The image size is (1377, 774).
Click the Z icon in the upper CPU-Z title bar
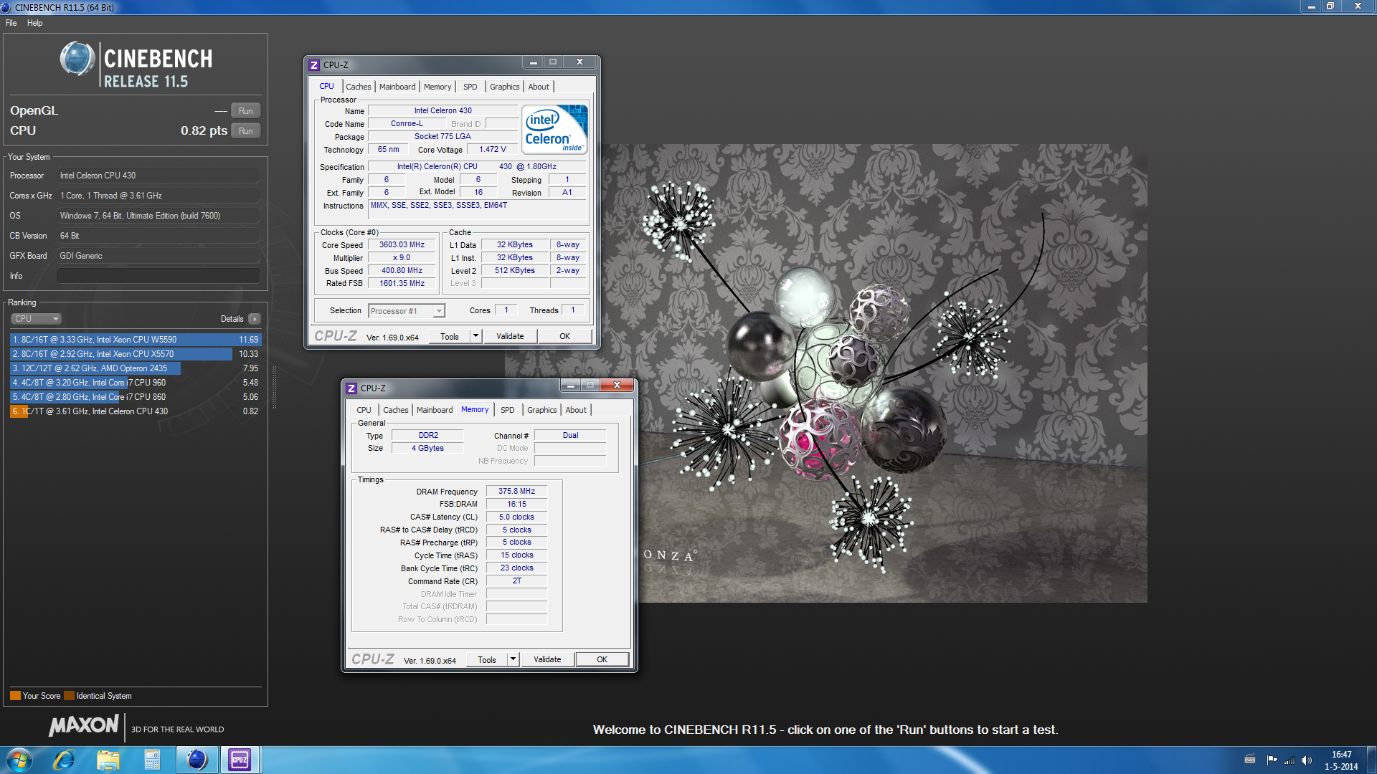click(314, 65)
